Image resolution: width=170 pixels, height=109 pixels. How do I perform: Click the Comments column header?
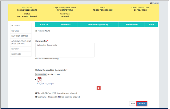65,25
